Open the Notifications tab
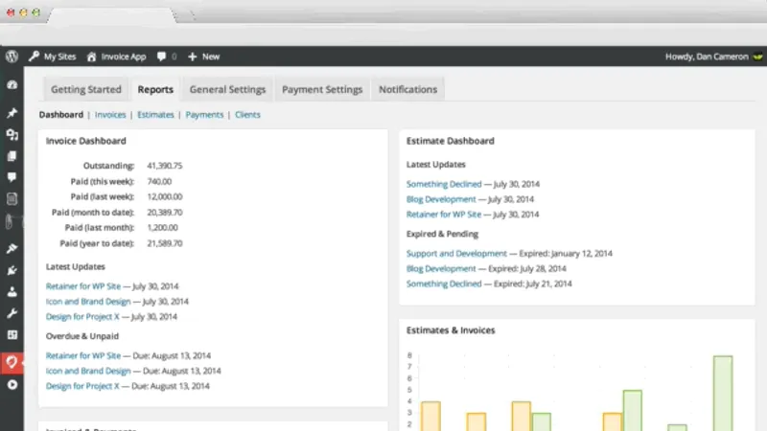This screenshot has height=431, width=767. coord(408,89)
